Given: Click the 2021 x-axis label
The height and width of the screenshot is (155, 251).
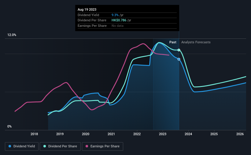Looking at the screenshot, I should coord(111,134).
